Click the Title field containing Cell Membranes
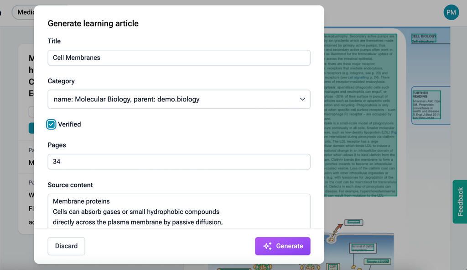Screen dimensions: 467x270 [x=179, y=58]
